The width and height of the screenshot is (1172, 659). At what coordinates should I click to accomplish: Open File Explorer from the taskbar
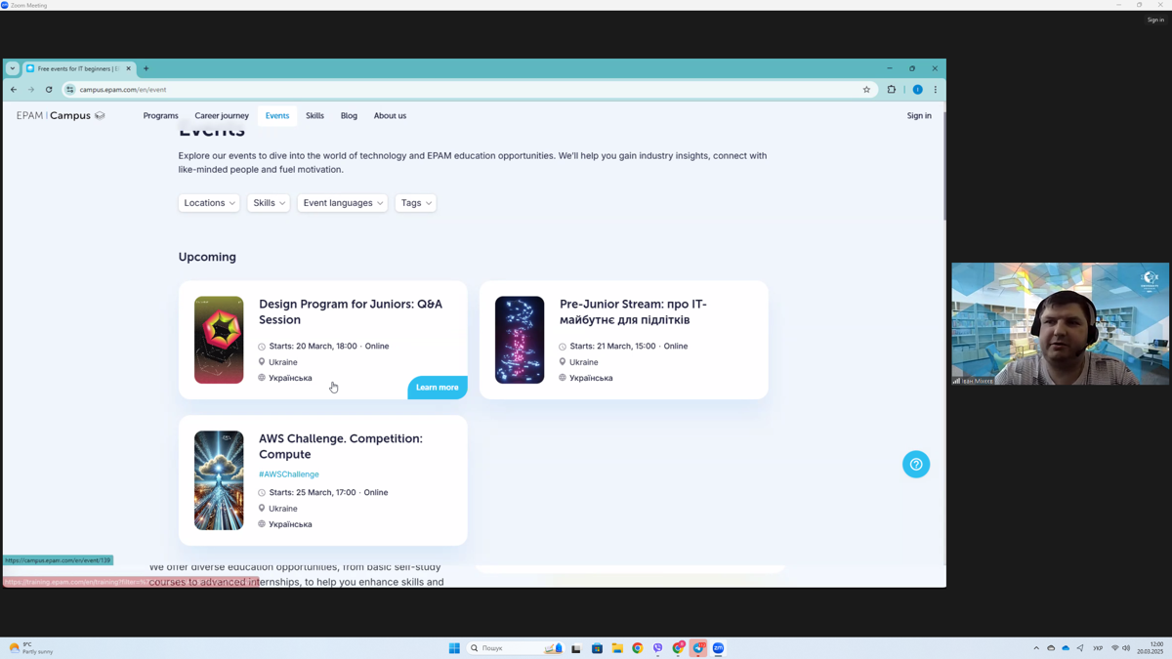pyautogui.click(x=617, y=648)
